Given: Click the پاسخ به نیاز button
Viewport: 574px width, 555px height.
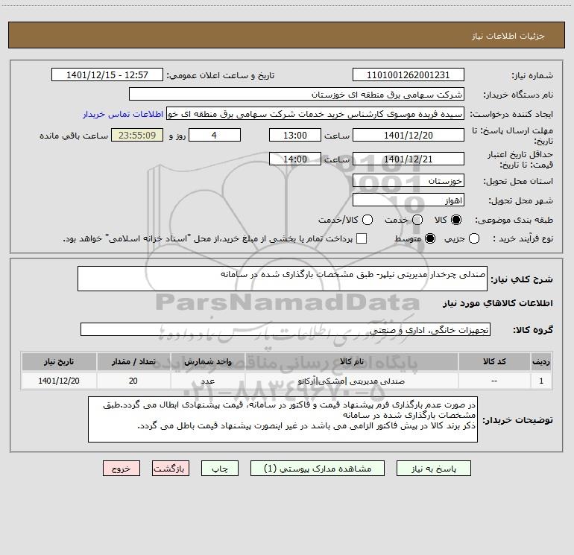Looking at the screenshot, I should [x=433, y=469].
